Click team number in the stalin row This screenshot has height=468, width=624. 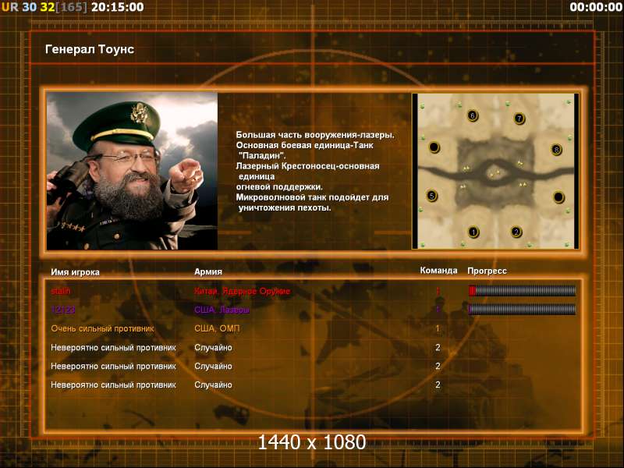point(438,291)
